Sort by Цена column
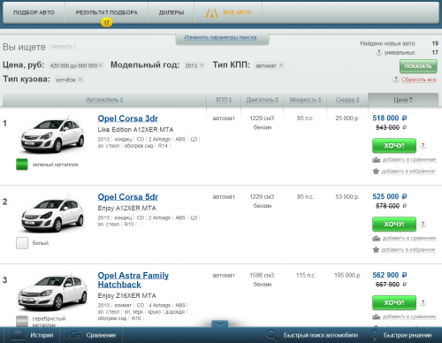Screen dimensions: 442x343 [x=403, y=100]
